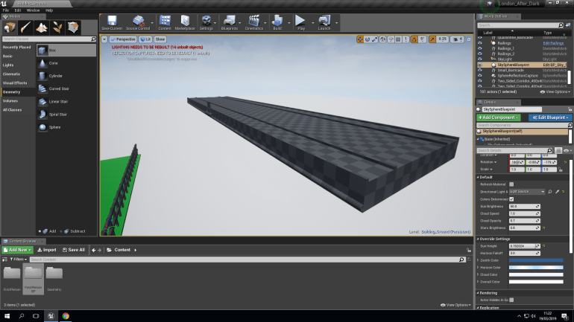Maximize viewport icon at top-right corner
574x322 pixels.
pyautogui.click(x=469, y=39)
